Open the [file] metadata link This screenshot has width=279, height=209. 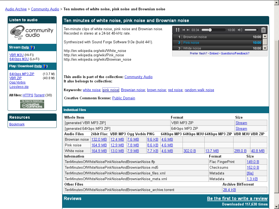click(250, 173)
